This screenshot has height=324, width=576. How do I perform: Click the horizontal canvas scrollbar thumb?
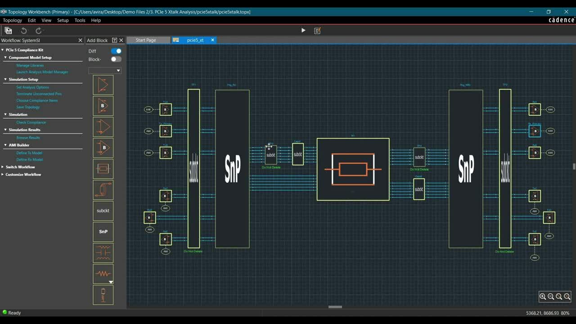click(x=335, y=307)
